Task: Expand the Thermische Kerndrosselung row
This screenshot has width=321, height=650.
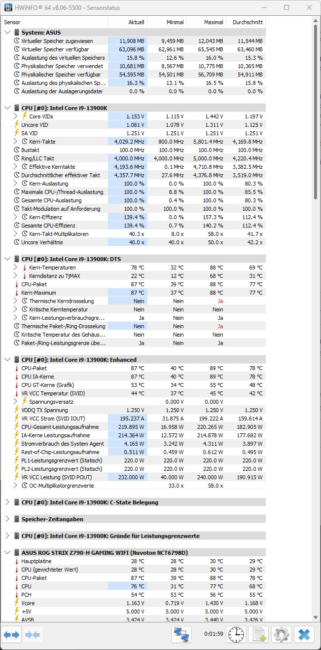Action: click(15, 301)
